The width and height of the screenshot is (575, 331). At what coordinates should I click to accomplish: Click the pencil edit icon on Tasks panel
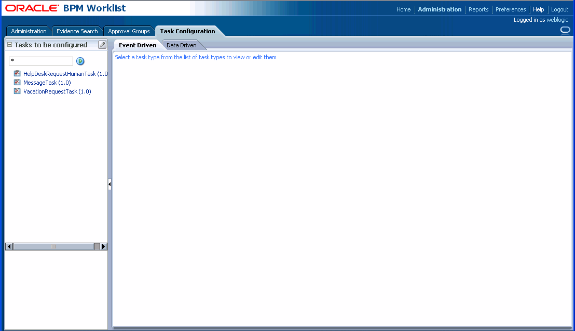coord(102,45)
